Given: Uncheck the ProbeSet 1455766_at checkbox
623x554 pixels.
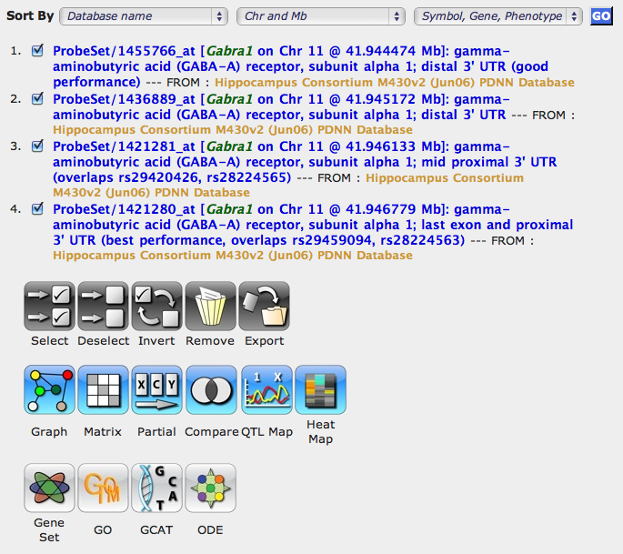Looking at the screenshot, I should pos(37,50).
